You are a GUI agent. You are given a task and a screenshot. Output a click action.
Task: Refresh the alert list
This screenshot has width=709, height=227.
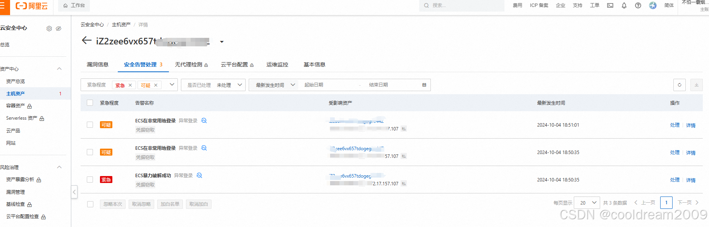click(x=680, y=85)
